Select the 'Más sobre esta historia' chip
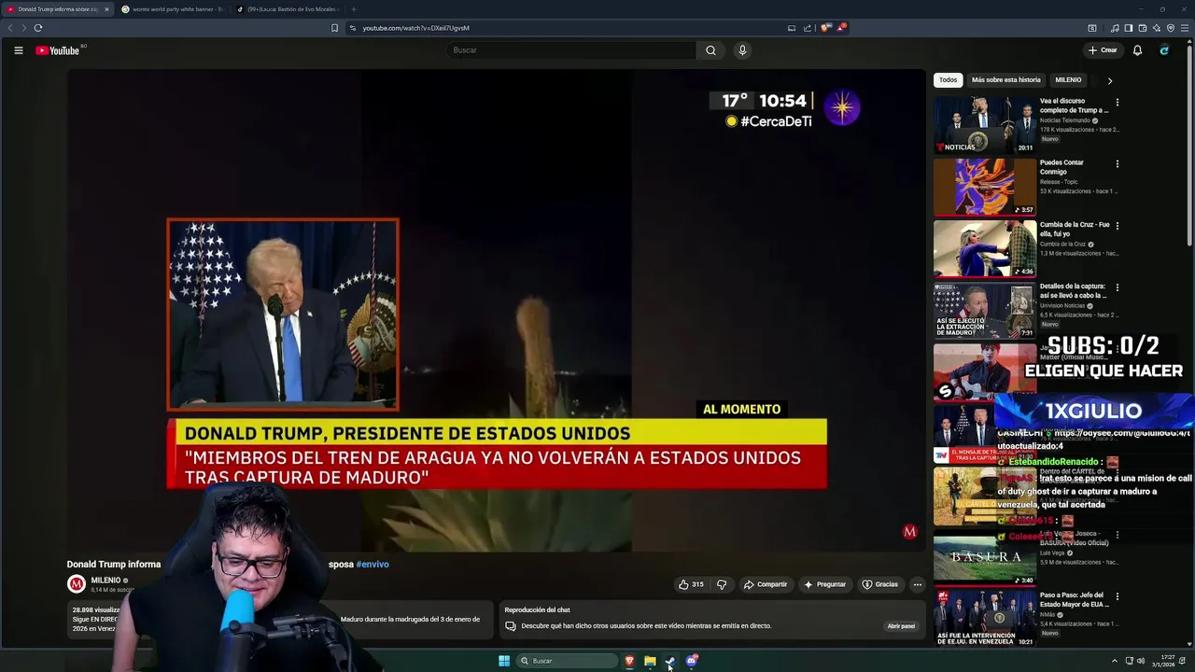This screenshot has width=1195, height=672. click(1005, 80)
